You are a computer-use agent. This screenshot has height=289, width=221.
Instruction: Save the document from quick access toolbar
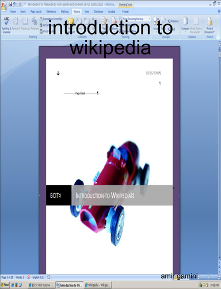(x=11, y=4)
